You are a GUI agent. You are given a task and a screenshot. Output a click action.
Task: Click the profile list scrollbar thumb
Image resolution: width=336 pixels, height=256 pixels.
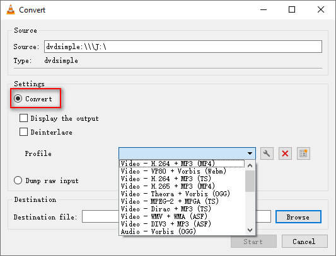[250, 181]
